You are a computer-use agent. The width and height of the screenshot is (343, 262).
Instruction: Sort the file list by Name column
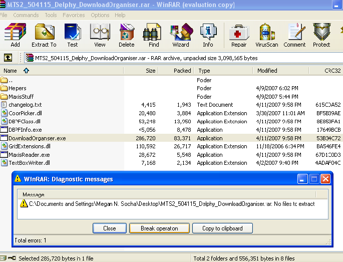click(x=62, y=71)
